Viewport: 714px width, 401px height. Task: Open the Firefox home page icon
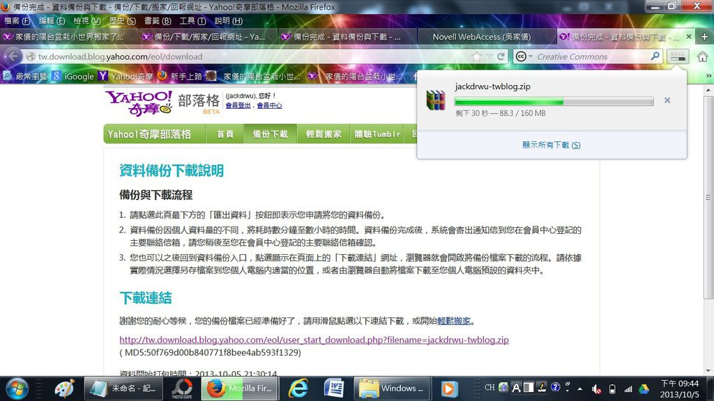pyautogui.click(x=703, y=56)
